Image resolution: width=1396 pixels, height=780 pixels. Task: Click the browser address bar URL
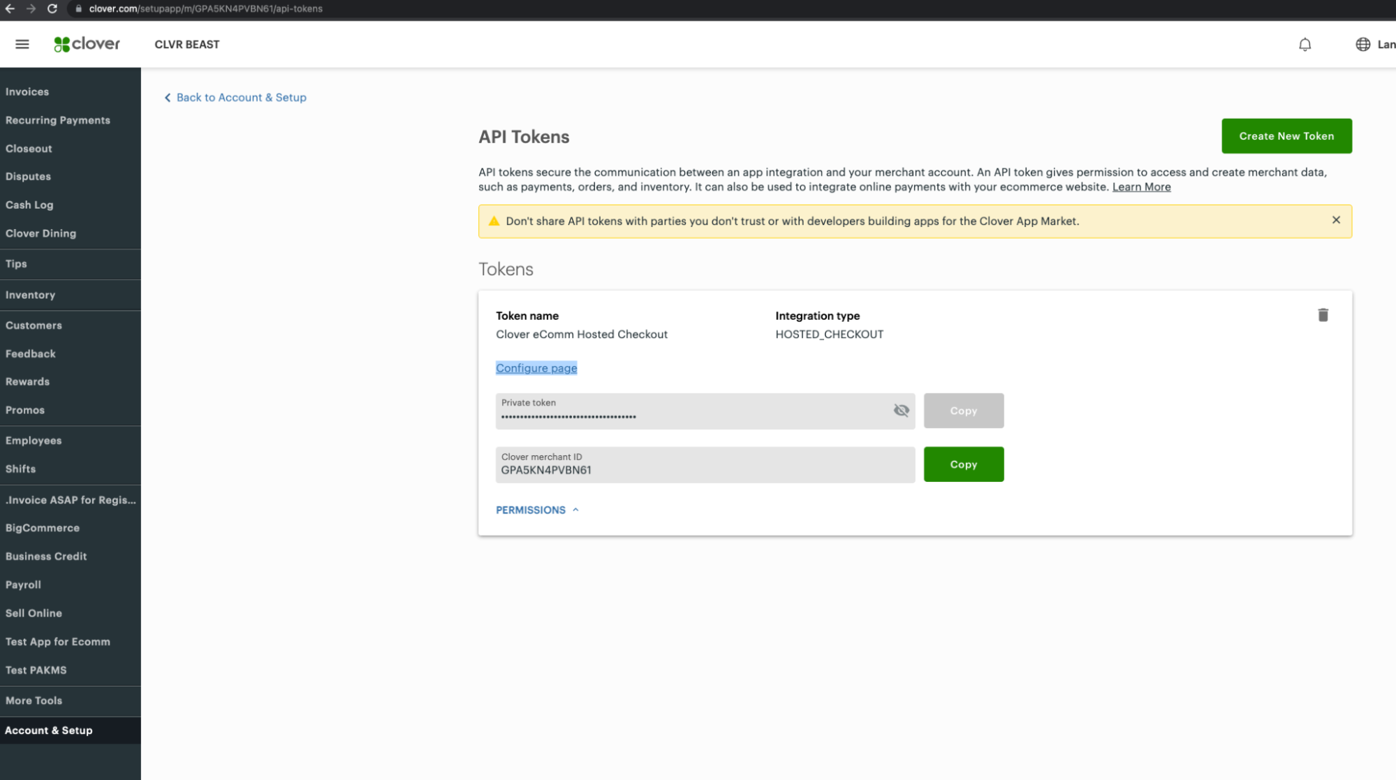pyautogui.click(x=206, y=8)
